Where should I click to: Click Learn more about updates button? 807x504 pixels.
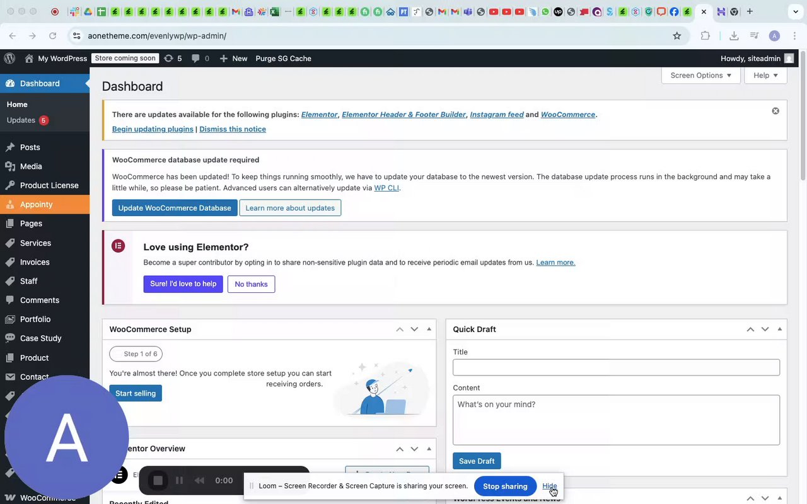290,208
